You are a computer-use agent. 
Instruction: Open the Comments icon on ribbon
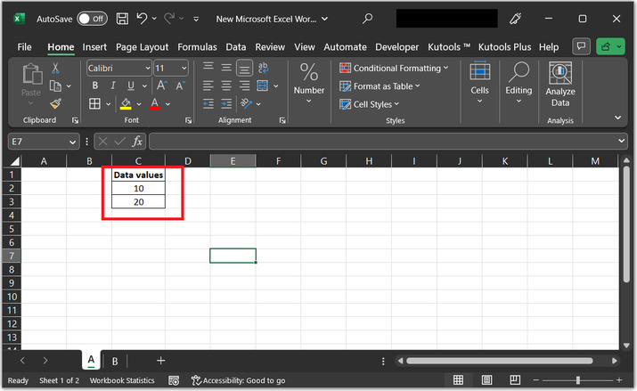[x=581, y=46]
